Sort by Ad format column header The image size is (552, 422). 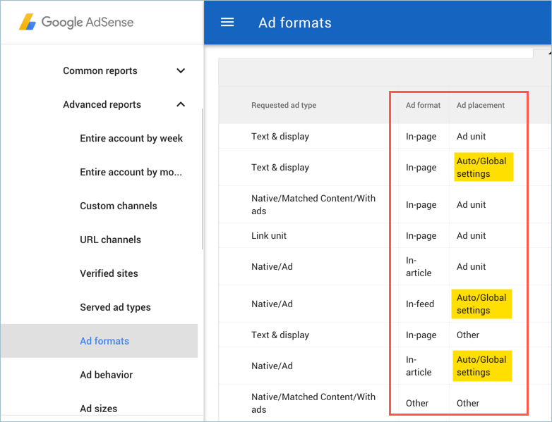[423, 105]
